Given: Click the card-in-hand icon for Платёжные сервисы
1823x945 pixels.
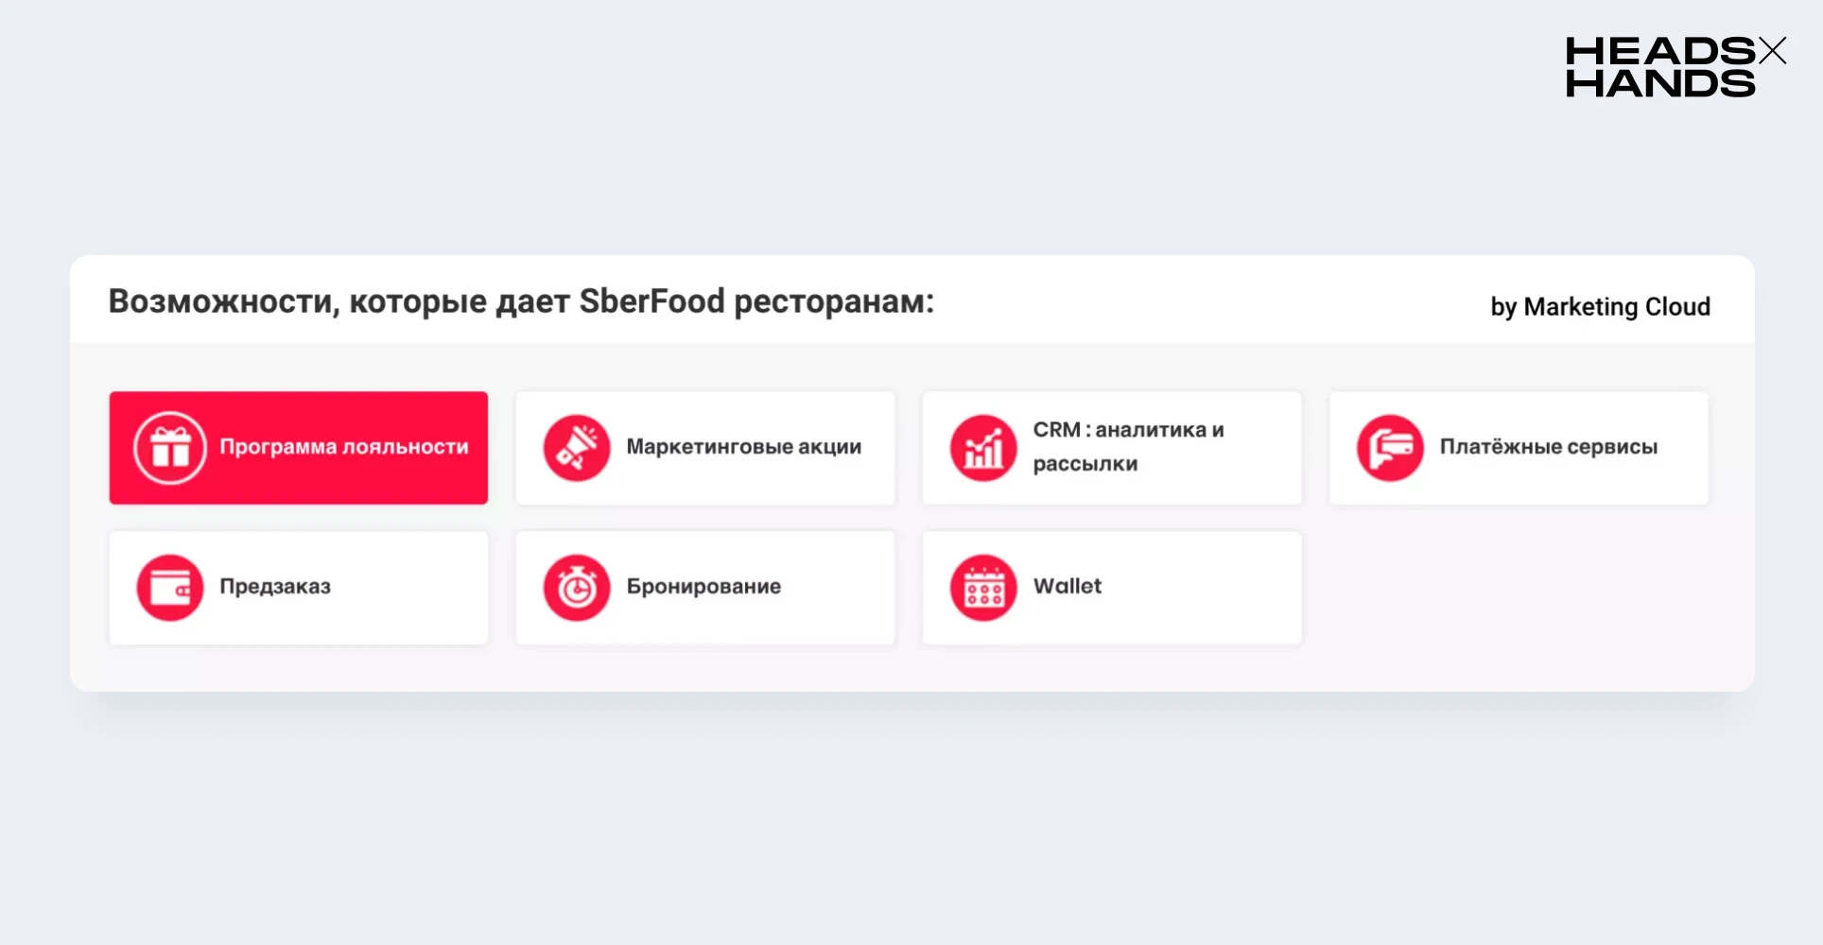Looking at the screenshot, I should (1390, 448).
